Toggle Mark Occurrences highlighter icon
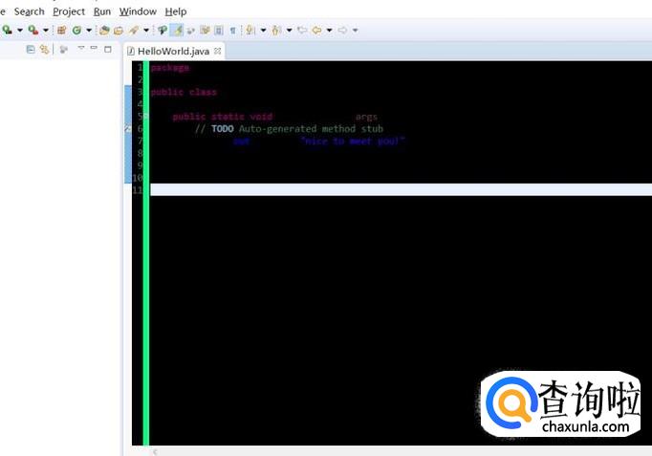Screen dimensions: 652x456 [178, 30]
